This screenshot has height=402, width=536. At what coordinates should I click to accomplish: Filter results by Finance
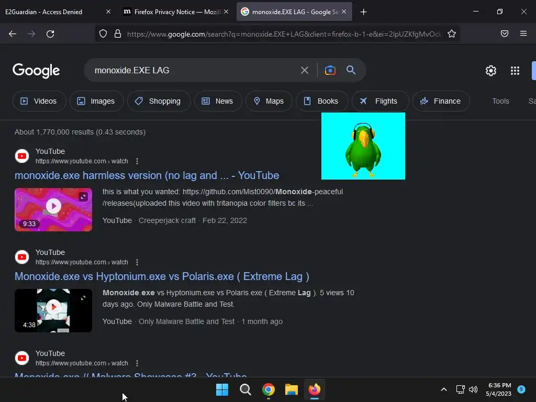tap(441, 101)
